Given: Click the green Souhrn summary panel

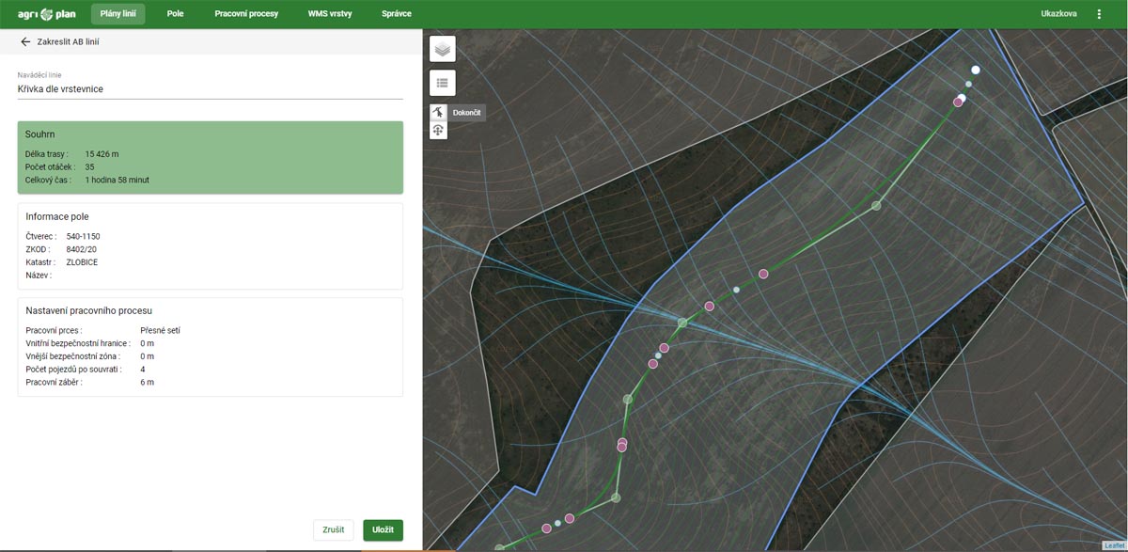Looking at the screenshot, I should [210, 157].
